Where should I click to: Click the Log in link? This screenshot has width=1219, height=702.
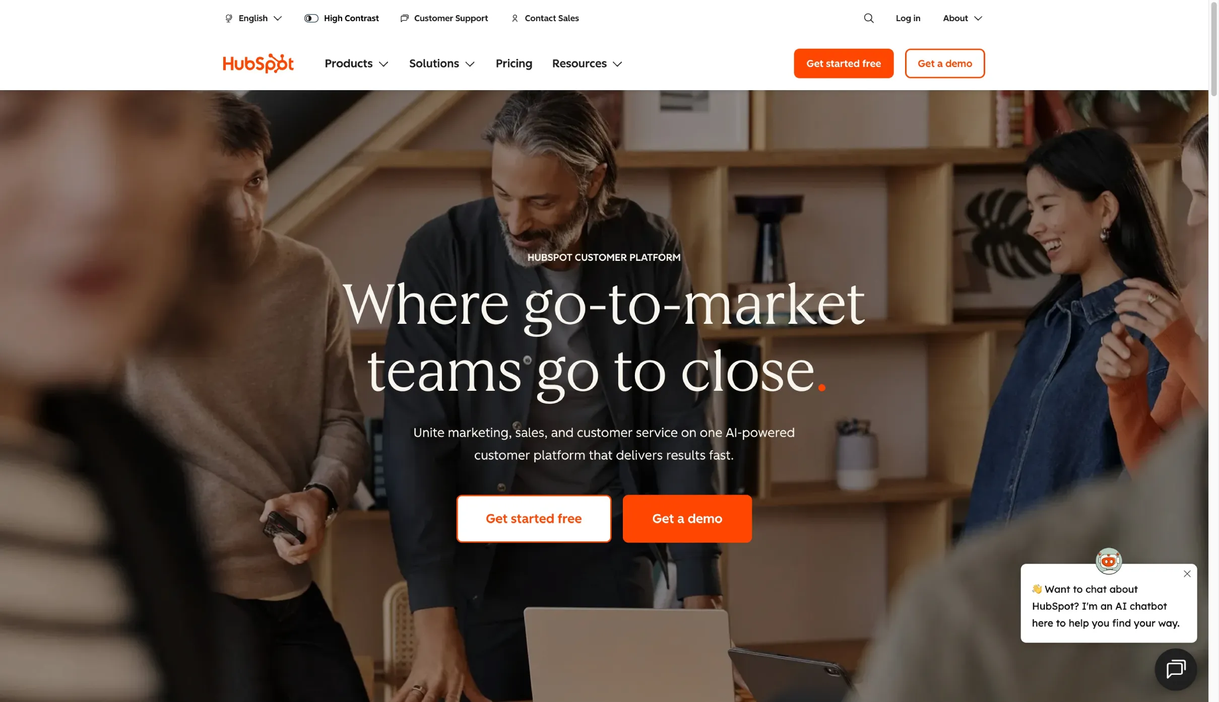(x=908, y=18)
